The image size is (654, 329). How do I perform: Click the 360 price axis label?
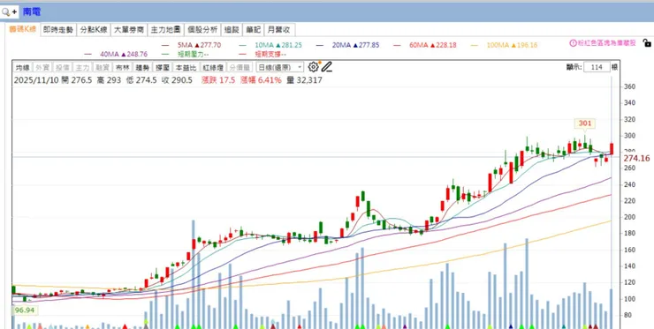pyautogui.click(x=629, y=86)
